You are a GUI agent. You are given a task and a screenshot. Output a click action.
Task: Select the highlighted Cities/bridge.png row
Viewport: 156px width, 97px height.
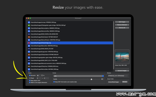pos(70,43)
